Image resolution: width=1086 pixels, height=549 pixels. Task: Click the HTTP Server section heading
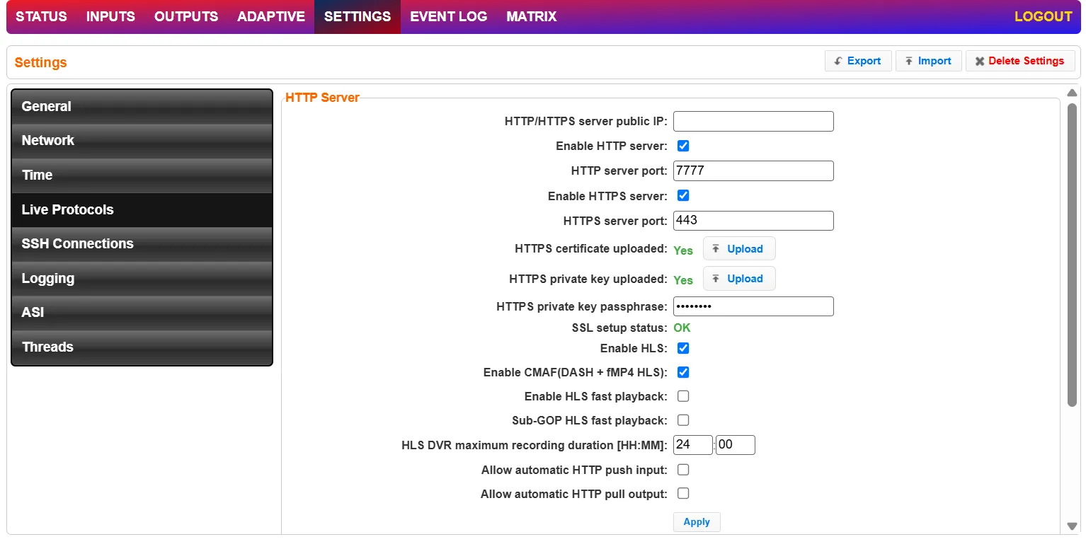click(x=322, y=98)
